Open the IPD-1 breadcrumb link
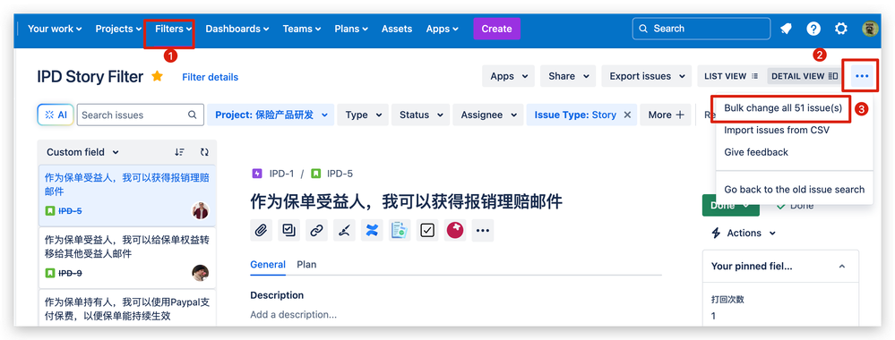Viewport: 895px width, 340px height. pos(282,174)
